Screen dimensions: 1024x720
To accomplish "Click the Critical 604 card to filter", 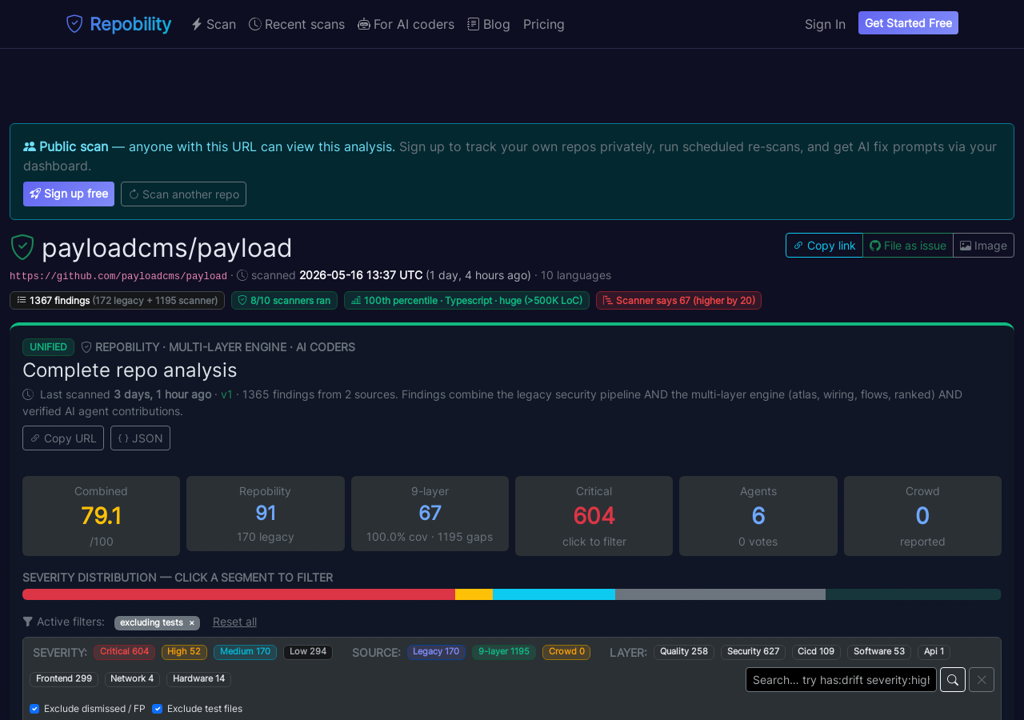I will click(x=594, y=516).
